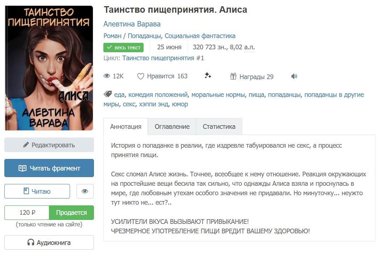The height and width of the screenshot is (262, 379).
Task: Open the Социальная фантастика genre link
Action: (200, 36)
